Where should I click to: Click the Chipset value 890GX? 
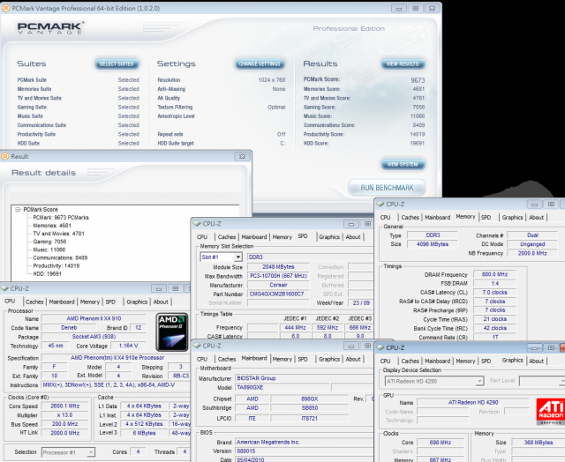(310, 399)
